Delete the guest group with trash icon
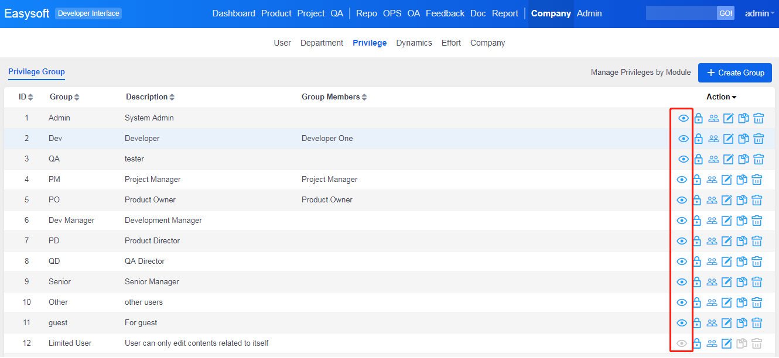The height and width of the screenshot is (358, 779). [x=757, y=323]
